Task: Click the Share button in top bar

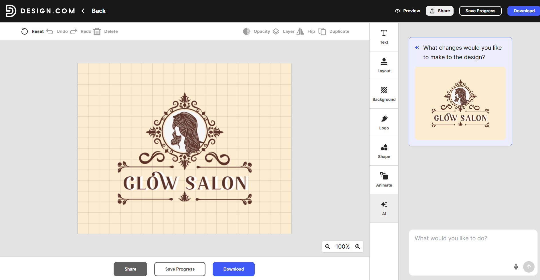Action: pyautogui.click(x=440, y=11)
